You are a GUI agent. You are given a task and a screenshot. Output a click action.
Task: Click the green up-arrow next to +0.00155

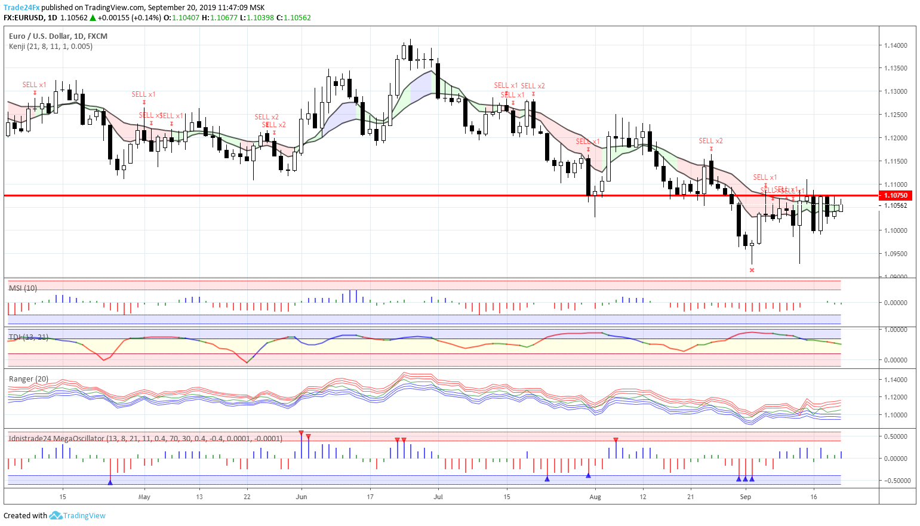tap(93, 18)
